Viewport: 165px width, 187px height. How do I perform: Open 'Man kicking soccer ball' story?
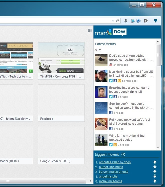click(x=131, y=73)
